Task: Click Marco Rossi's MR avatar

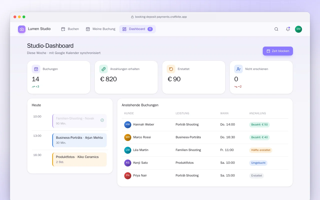Action: tap(128, 137)
